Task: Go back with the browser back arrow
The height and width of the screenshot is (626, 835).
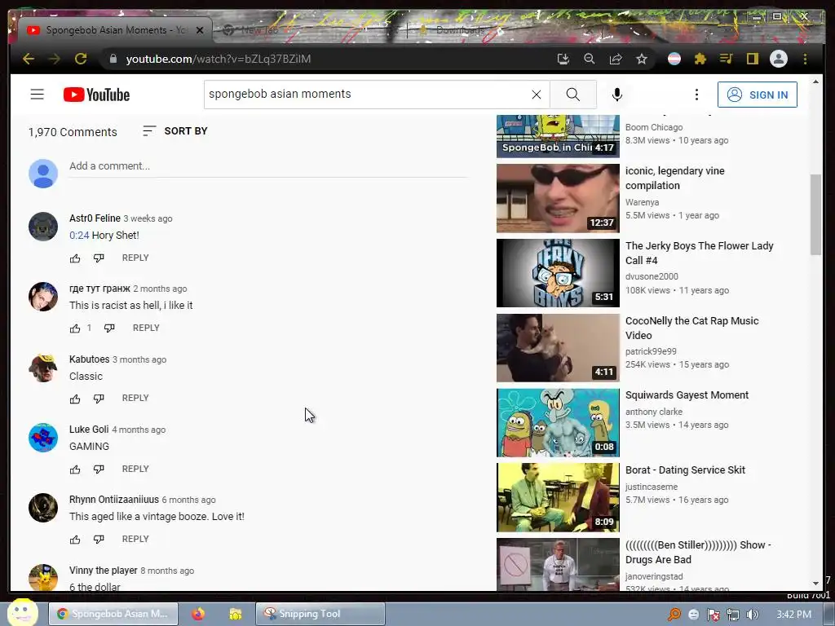Action: click(29, 59)
